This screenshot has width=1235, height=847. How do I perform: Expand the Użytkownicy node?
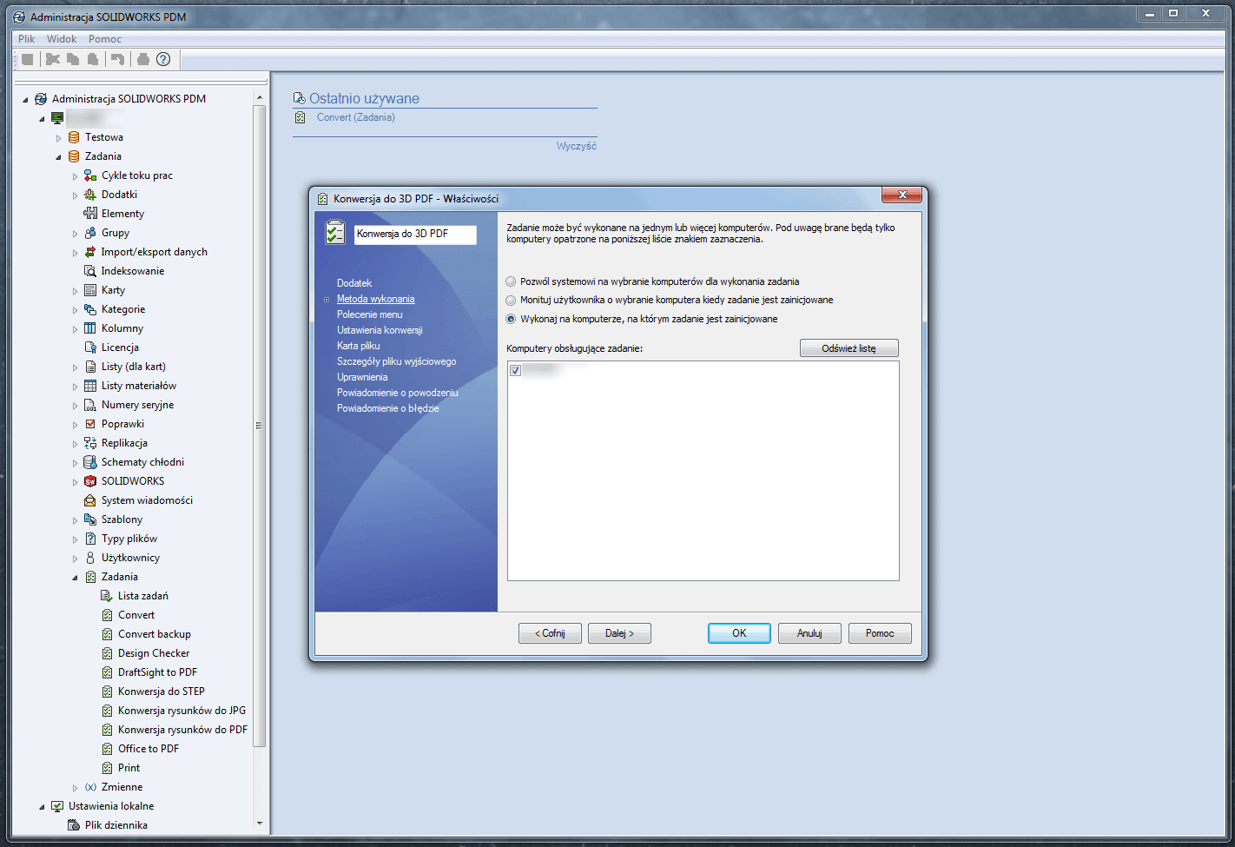(76, 557)
